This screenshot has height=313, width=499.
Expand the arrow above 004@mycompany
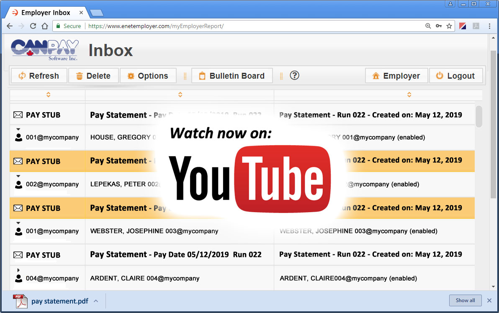[18, 270]
